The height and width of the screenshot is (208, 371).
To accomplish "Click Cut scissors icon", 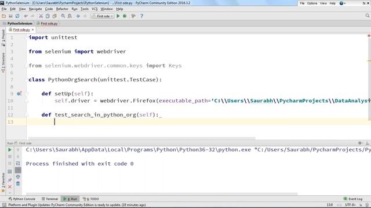I will click(41, 16).
